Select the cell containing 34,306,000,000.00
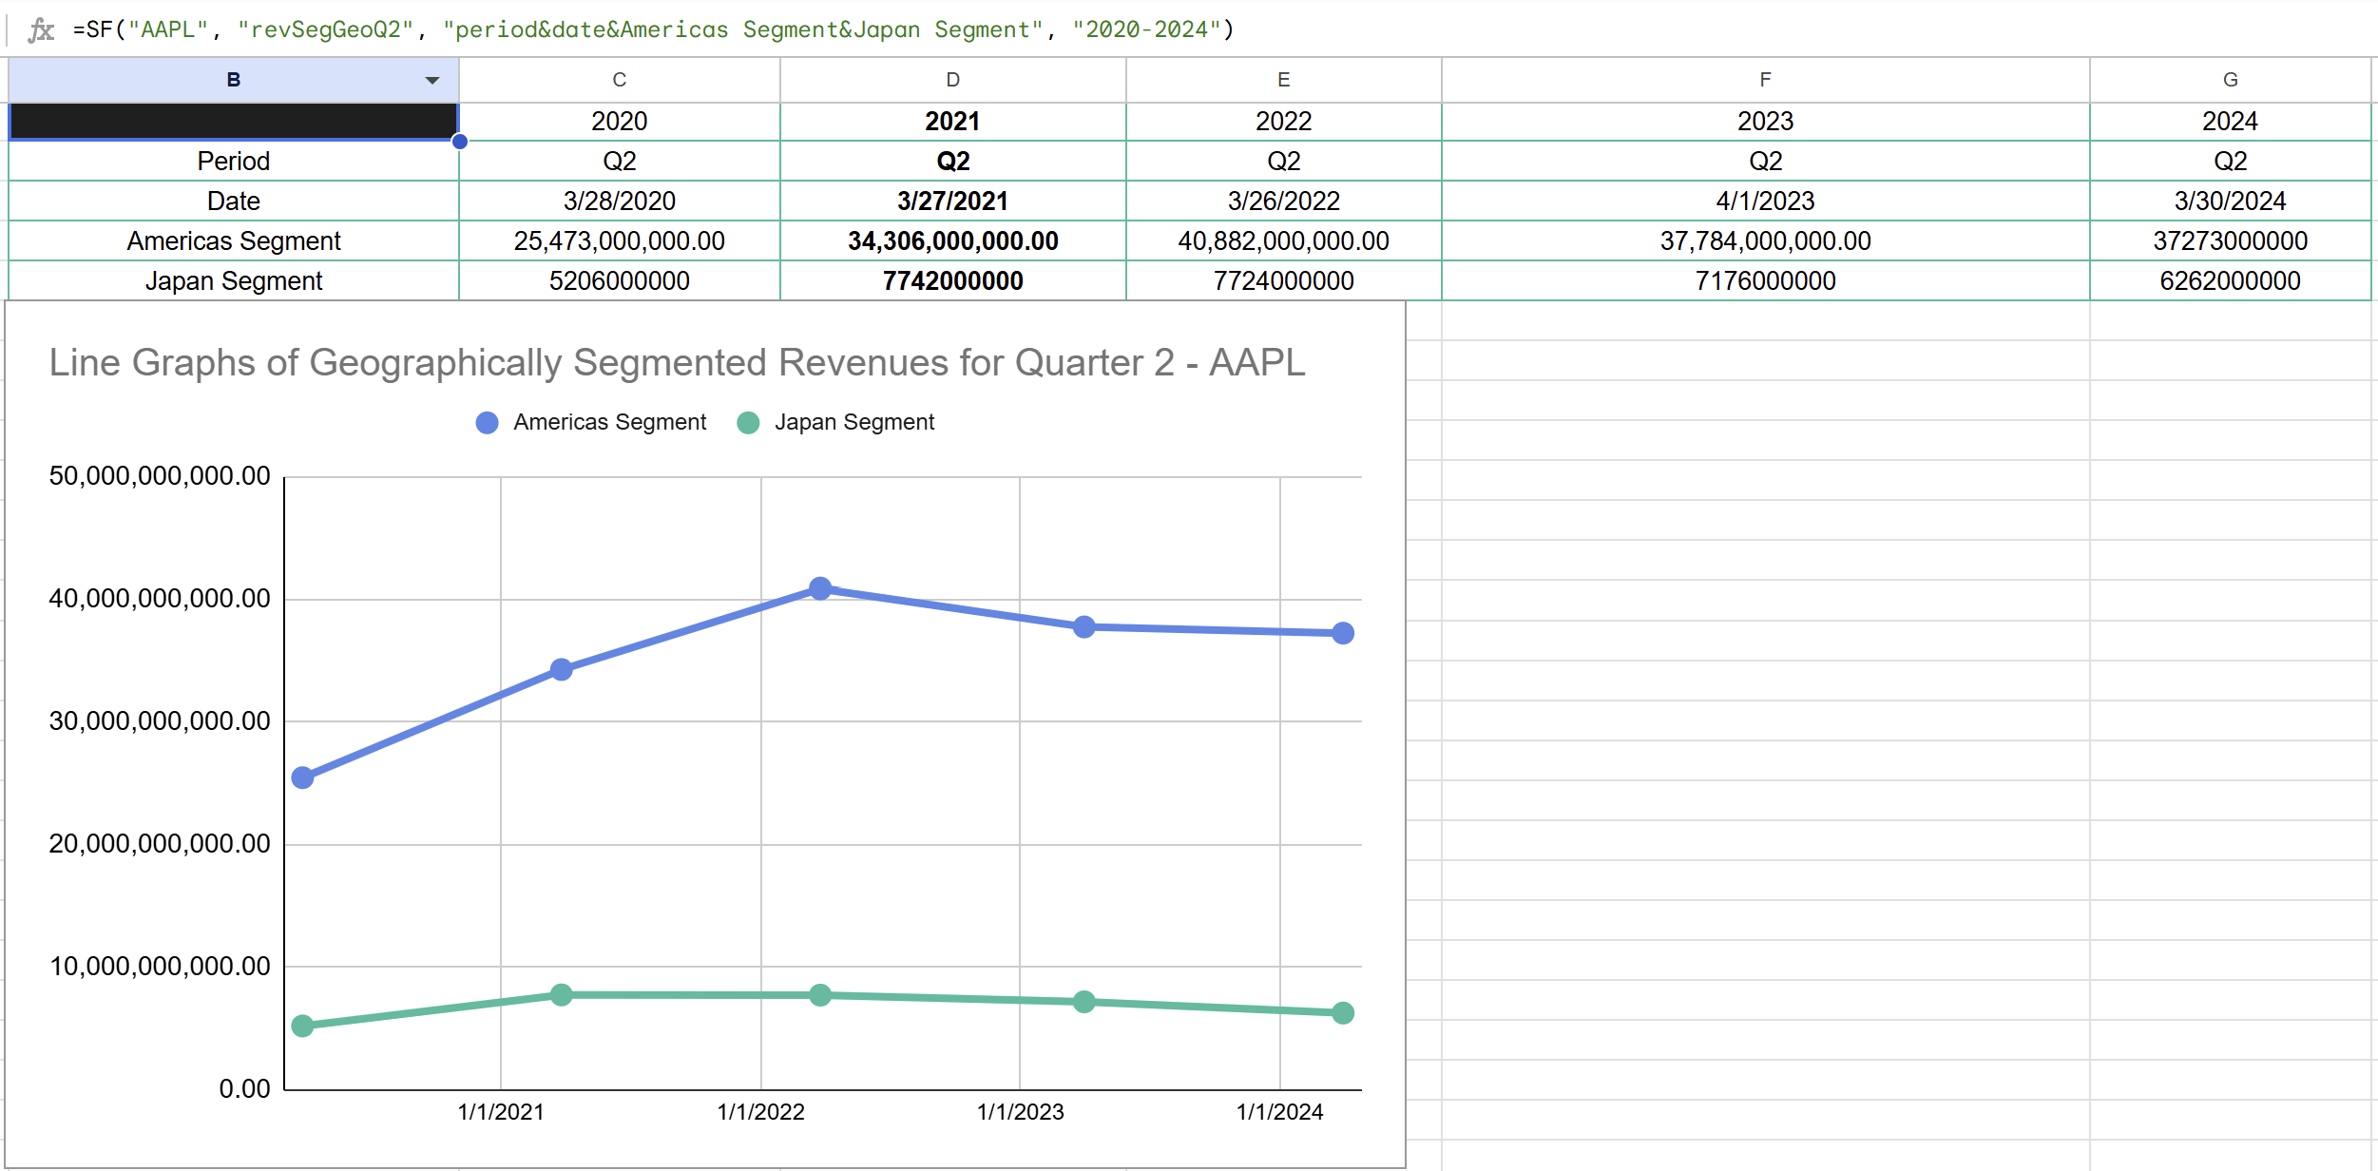 point(952,240)
